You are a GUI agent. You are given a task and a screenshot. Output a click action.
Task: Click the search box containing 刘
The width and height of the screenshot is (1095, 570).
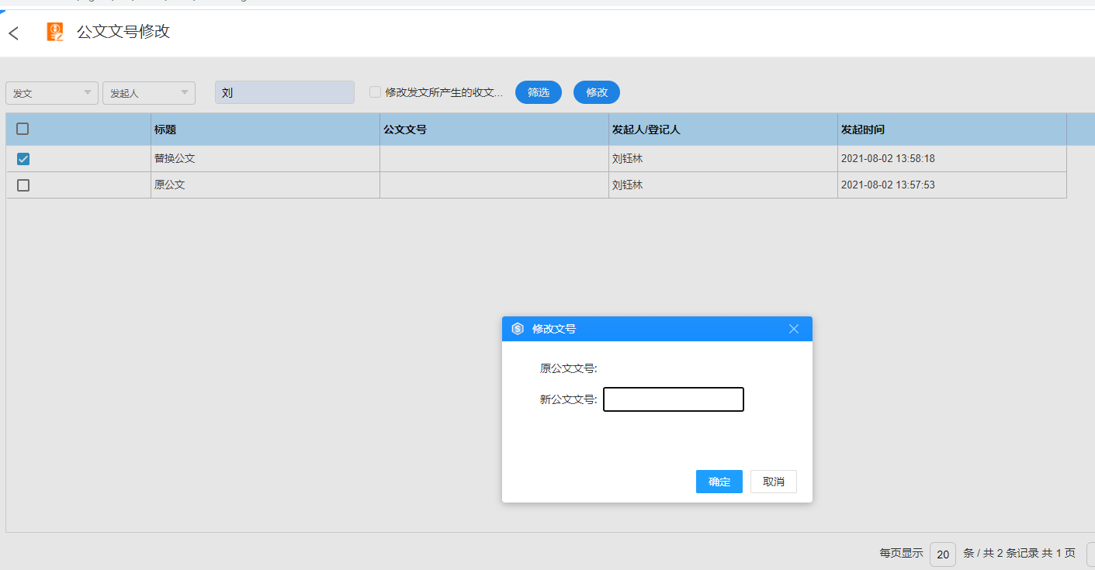coord(284,92)
